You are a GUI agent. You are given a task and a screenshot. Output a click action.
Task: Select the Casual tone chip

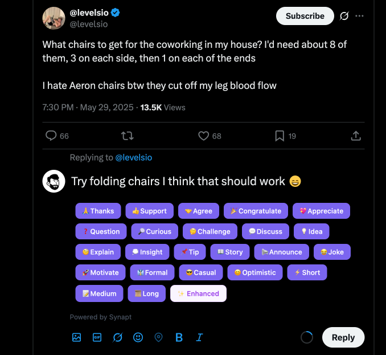pos(200,272)
